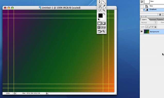Switch to the Paths tab
This screenshot has height=98, width=164.
(x=161, y=19)
